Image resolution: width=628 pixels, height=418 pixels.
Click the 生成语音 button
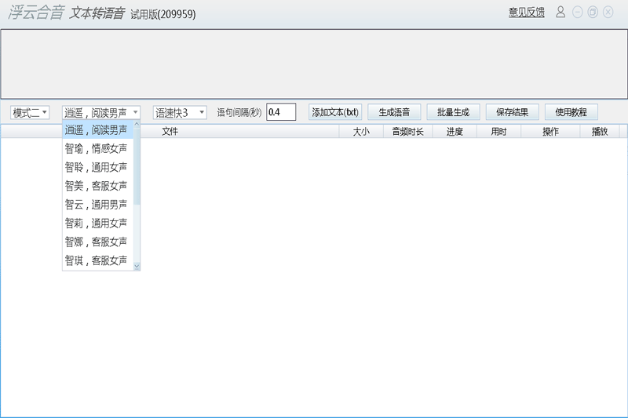pyautogui.click(x=394, y=112)
